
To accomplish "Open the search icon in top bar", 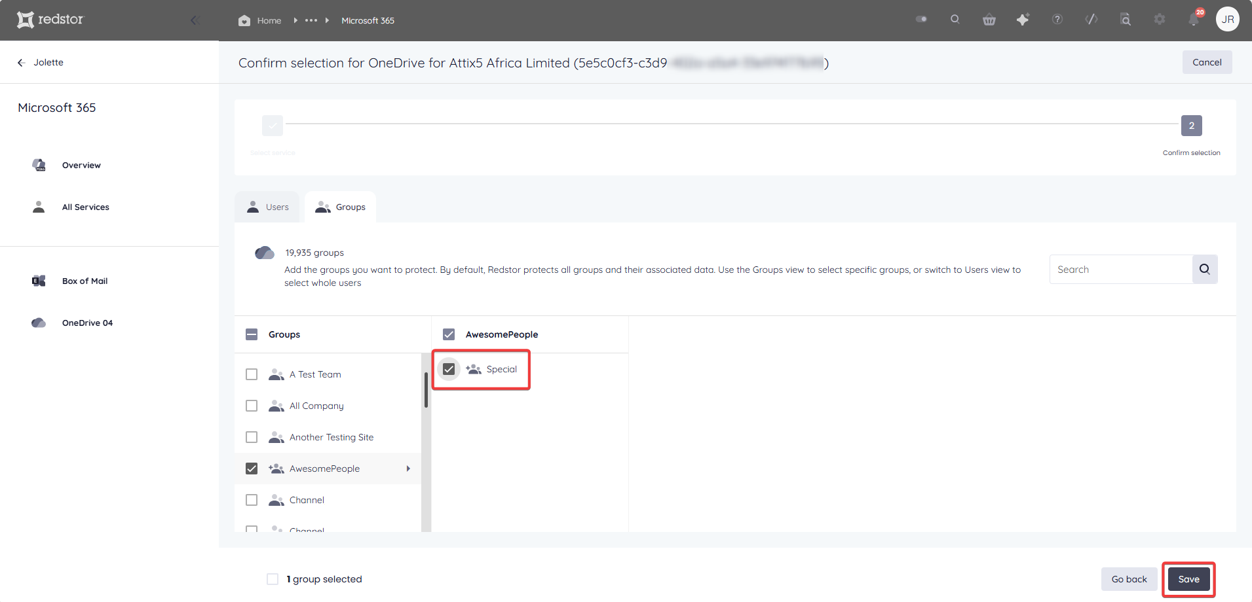I will (955, 19).
